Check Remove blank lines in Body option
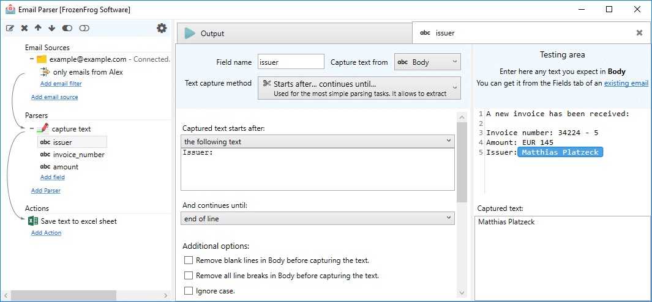This screenshot has height=302, width=652. tap(189, 260)
